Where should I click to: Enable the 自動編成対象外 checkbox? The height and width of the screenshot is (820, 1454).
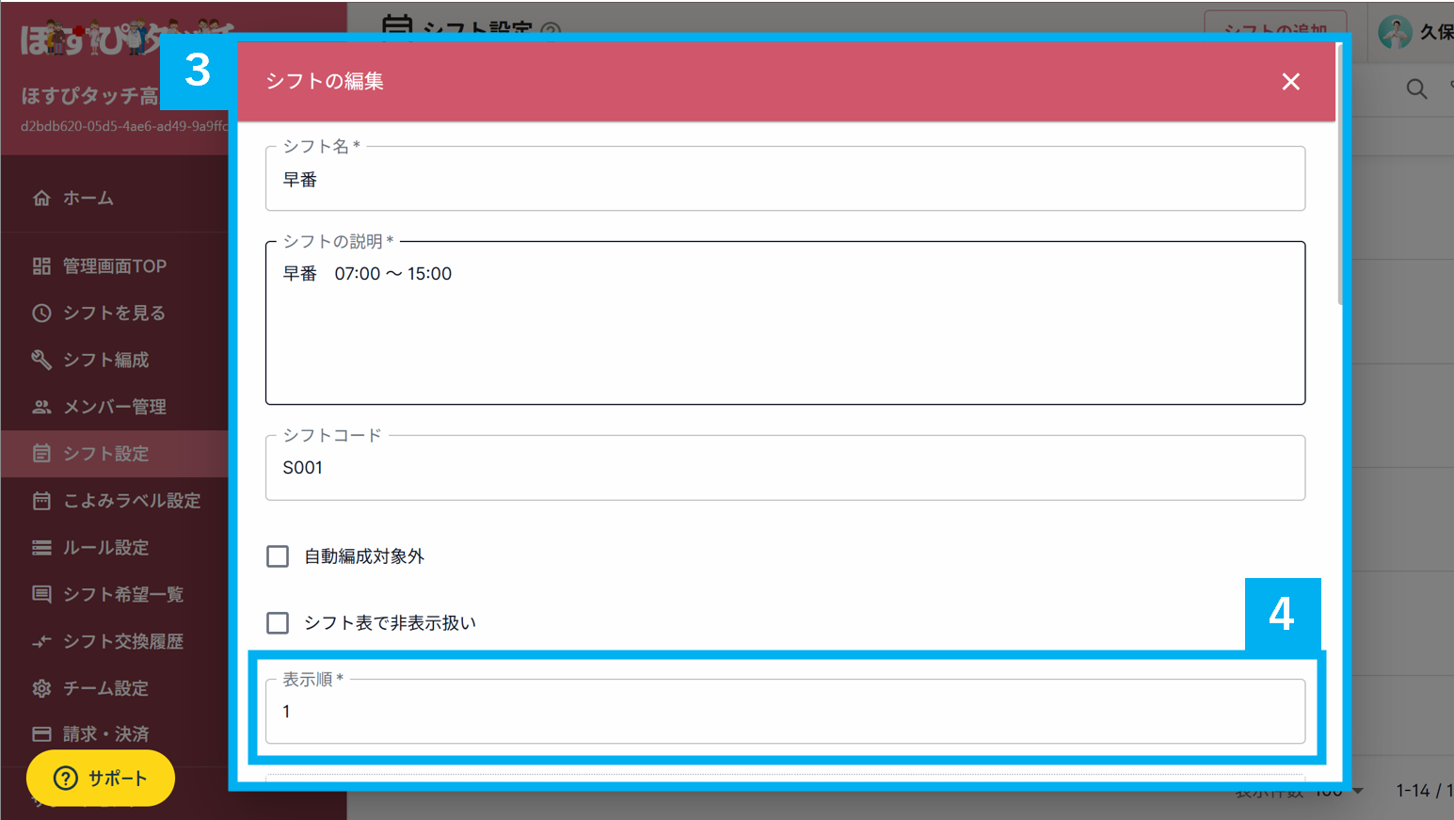pos(278,556)
